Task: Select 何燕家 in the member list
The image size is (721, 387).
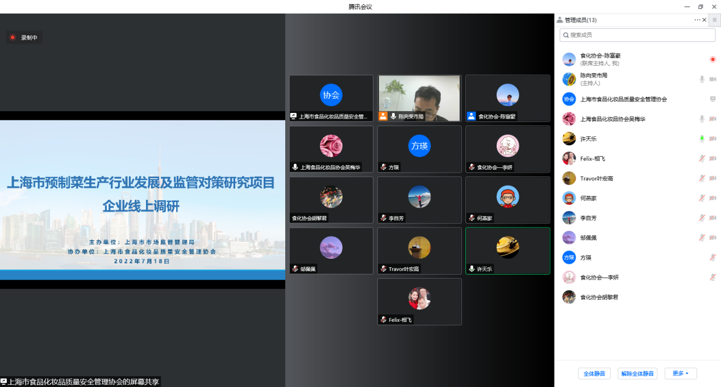Action: pyautogui.click(x=588, y=198)
